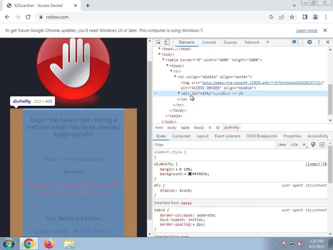This screenshot has height=250, width=333.
Task: Bookmark this tab with the star icon
Action: [x=292, y=17]
